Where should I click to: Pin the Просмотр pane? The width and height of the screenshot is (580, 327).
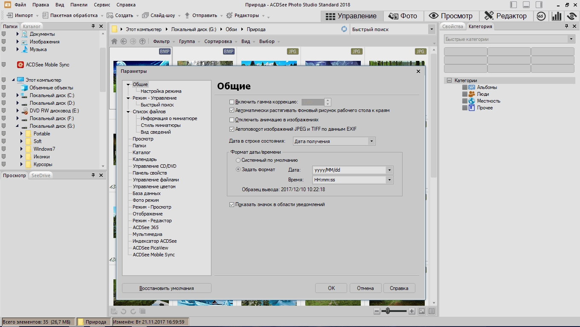coord(93,175)
